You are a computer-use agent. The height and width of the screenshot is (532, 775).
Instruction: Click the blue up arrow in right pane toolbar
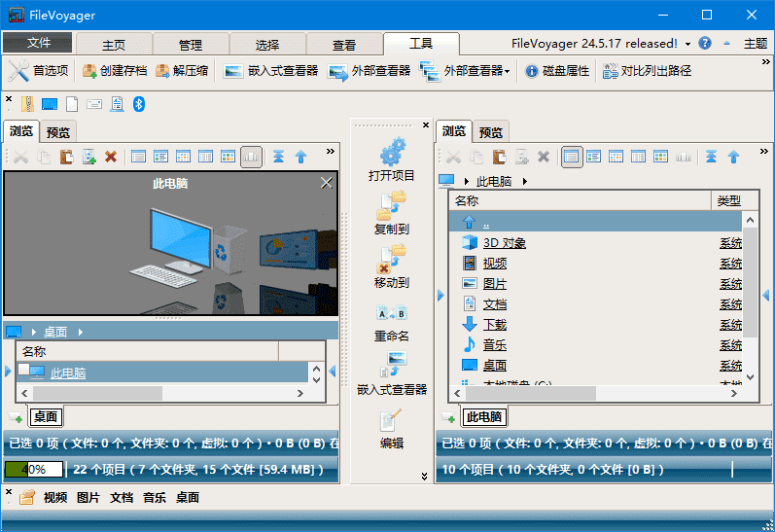pos(734,157)
